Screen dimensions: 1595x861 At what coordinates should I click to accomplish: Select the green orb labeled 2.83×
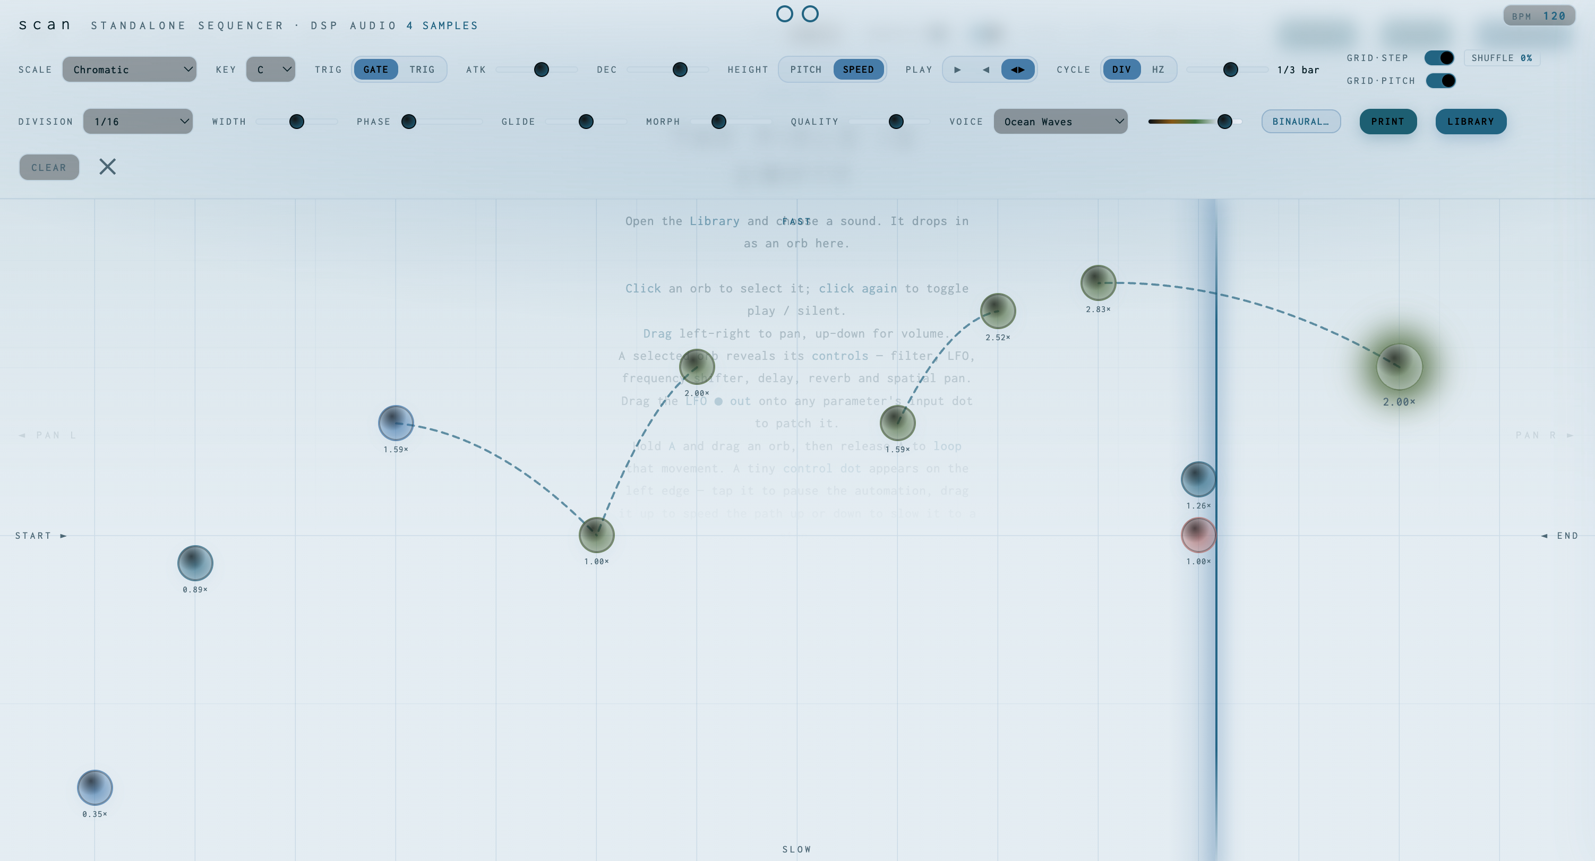[1099, 283]
